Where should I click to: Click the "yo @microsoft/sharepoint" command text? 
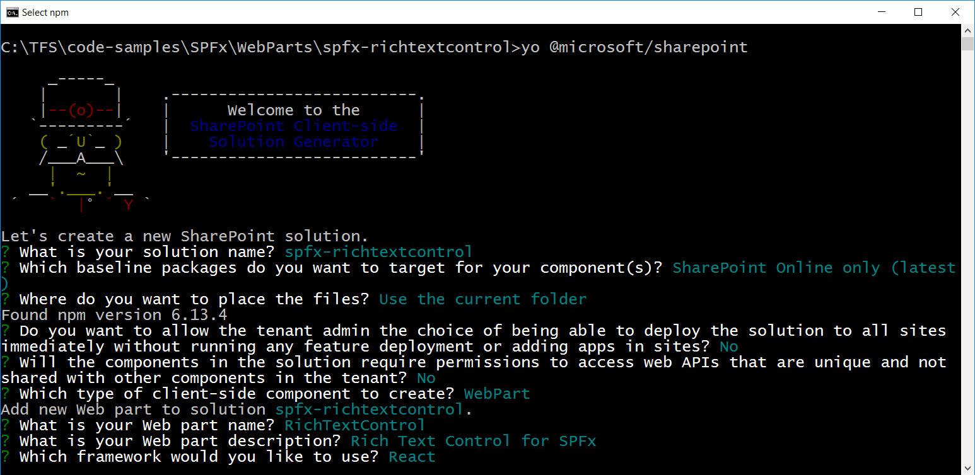(634, 47)
